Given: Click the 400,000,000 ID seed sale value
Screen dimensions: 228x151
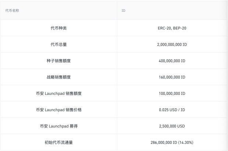Looking at the screenshot, I should coord(172,61).
